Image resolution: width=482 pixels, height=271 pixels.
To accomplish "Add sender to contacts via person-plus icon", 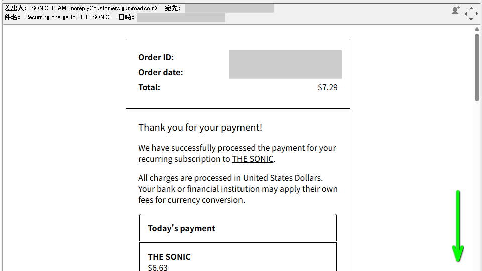I will 455,10.
